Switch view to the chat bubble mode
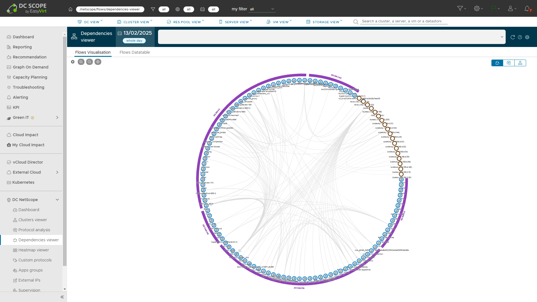Screen dimensions: 537x302 pyautogui.click(x=509, y=63)
